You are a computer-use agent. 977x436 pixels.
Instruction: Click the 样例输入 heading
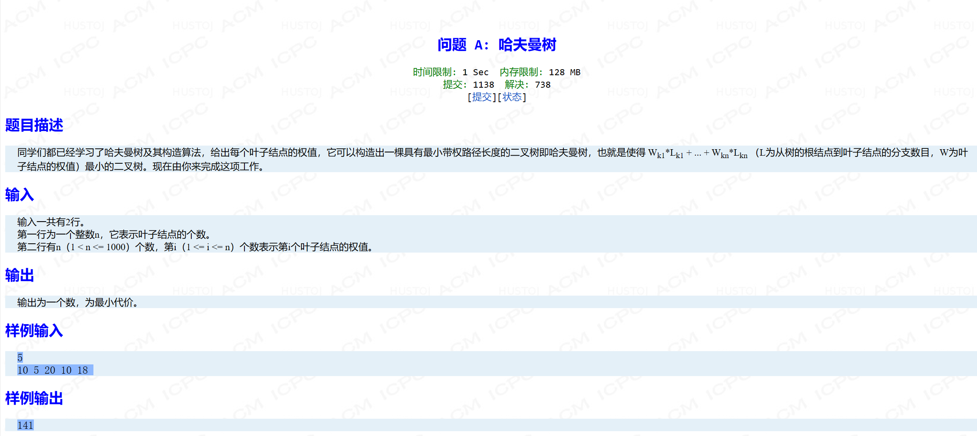tap(34, 331)
